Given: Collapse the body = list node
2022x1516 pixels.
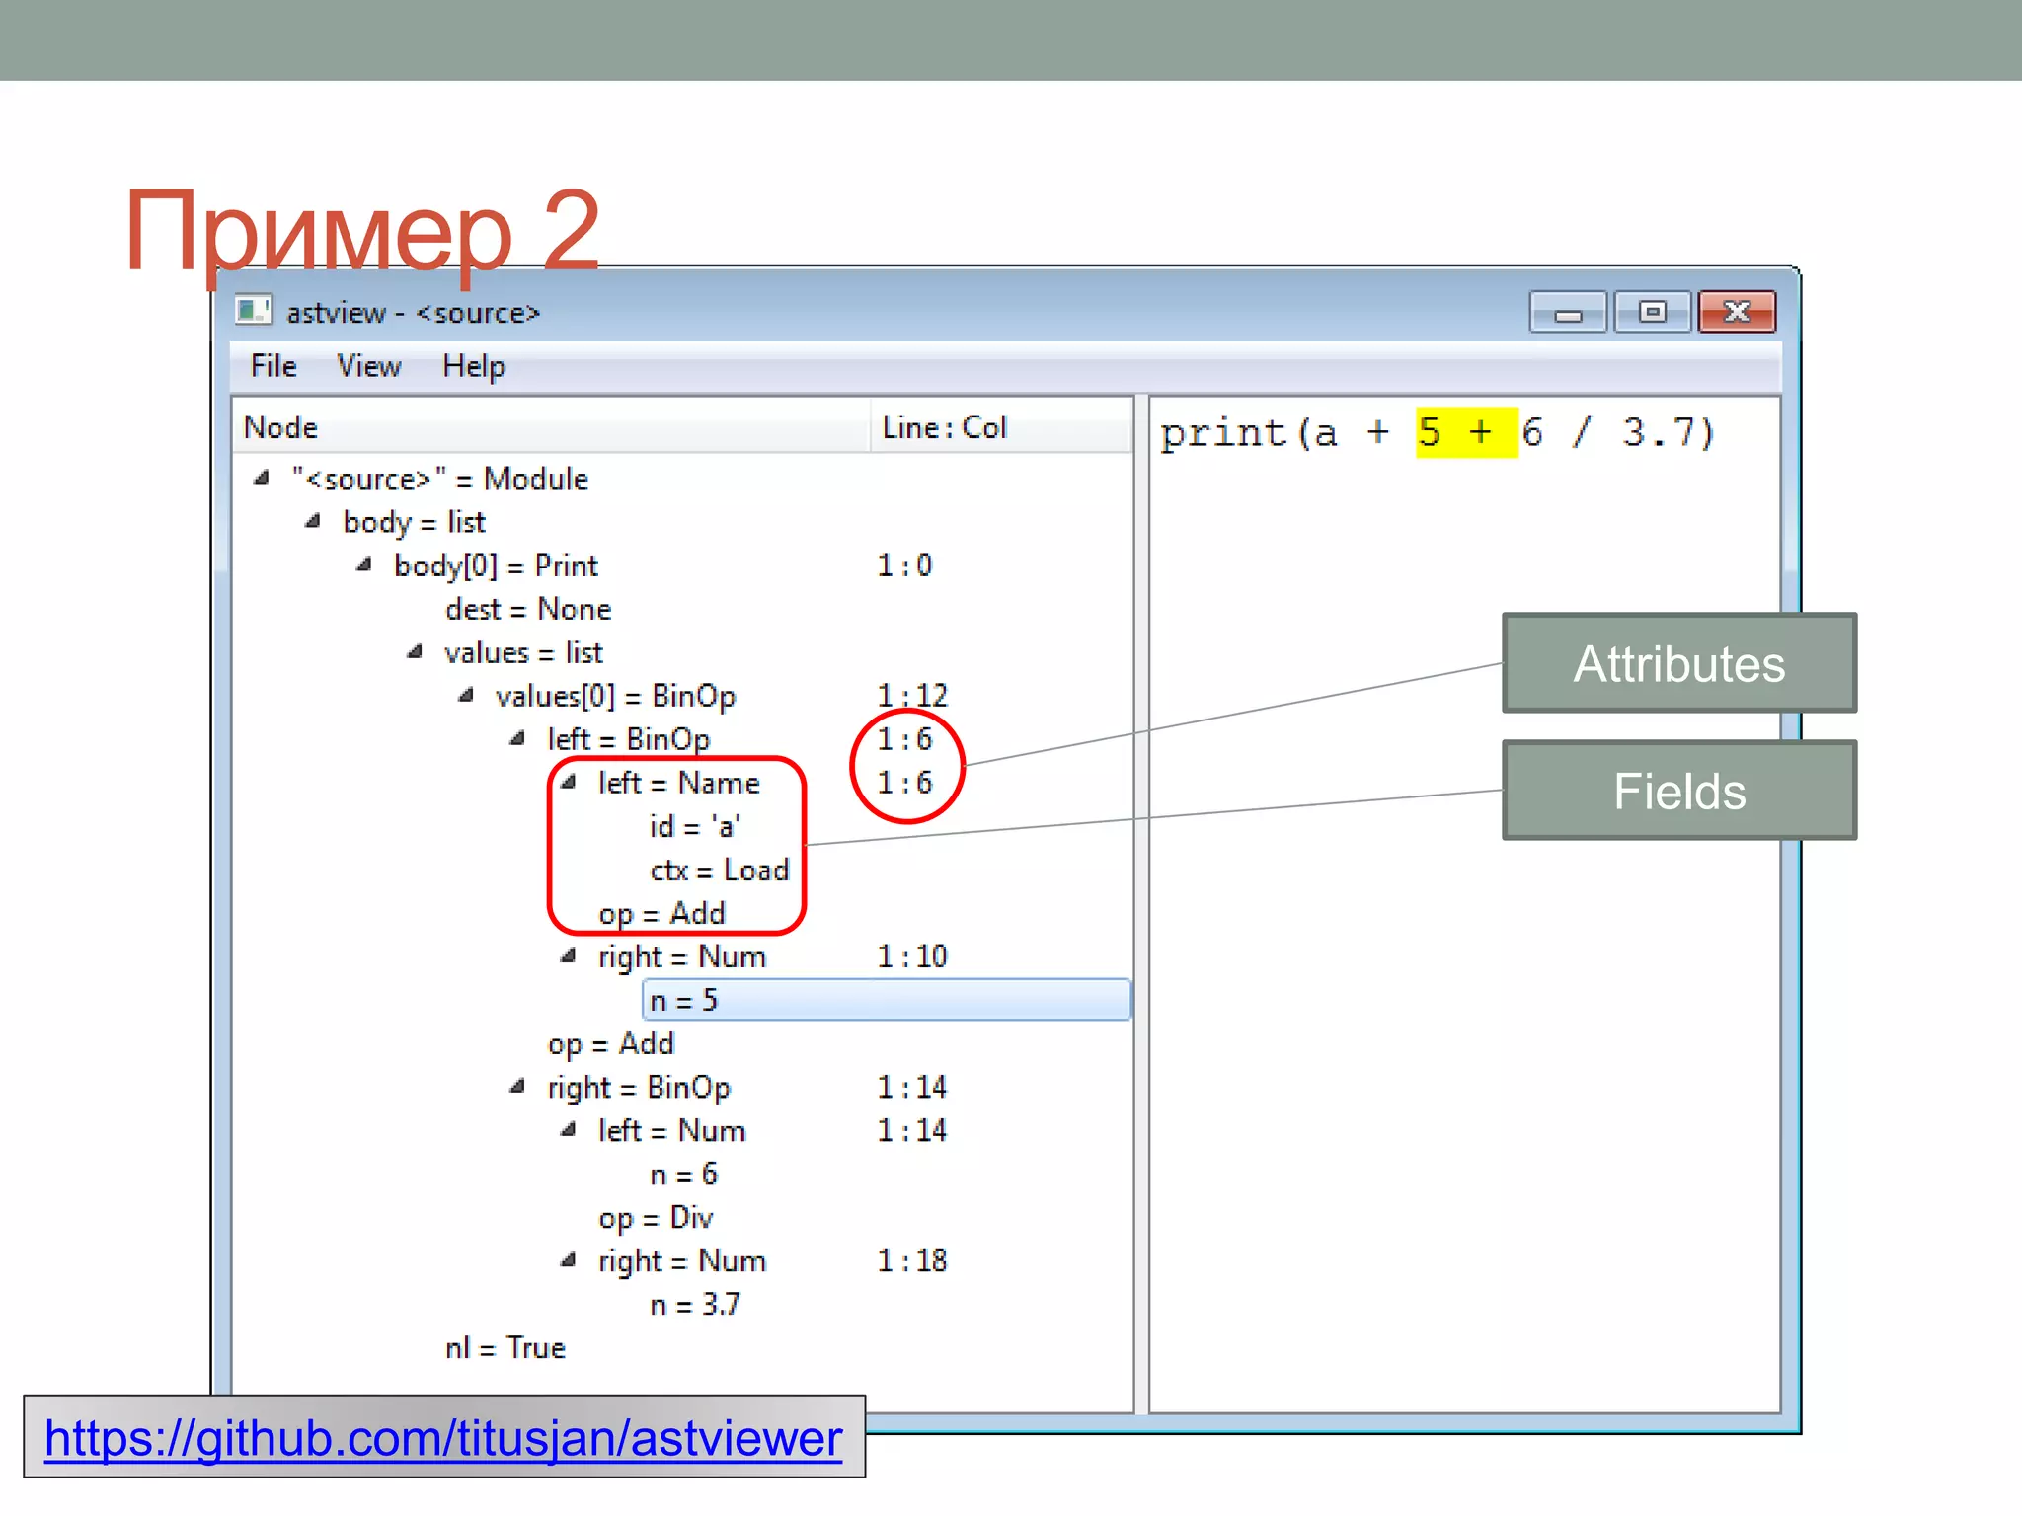Looking at the screenshot, I should point(313,521).
